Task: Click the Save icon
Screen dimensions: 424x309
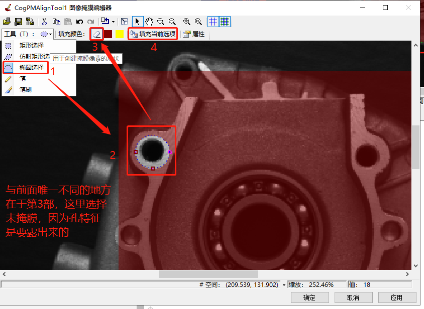Action: coord(18,21)
